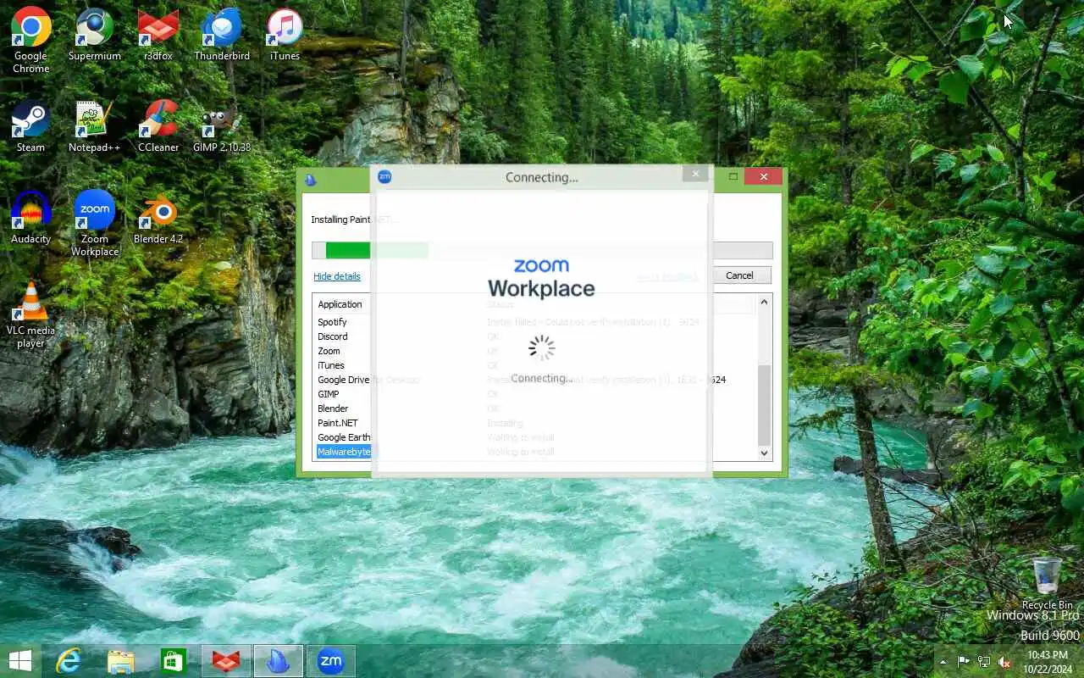This screenshot has width=1084, height=678.
Task: Open Thunderbird desktop shortcut
Action: (x=222, y=35)
